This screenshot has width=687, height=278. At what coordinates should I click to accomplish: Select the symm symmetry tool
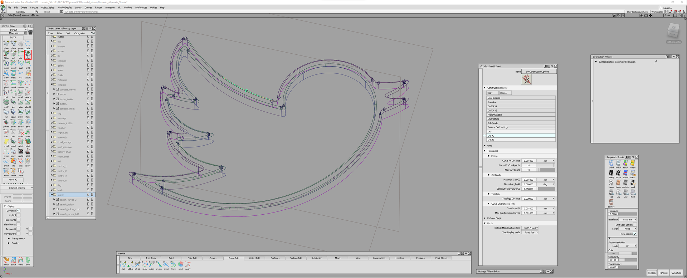click(6, 152)
